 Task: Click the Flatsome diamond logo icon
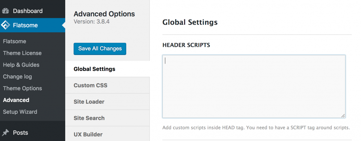click(5, 25)
